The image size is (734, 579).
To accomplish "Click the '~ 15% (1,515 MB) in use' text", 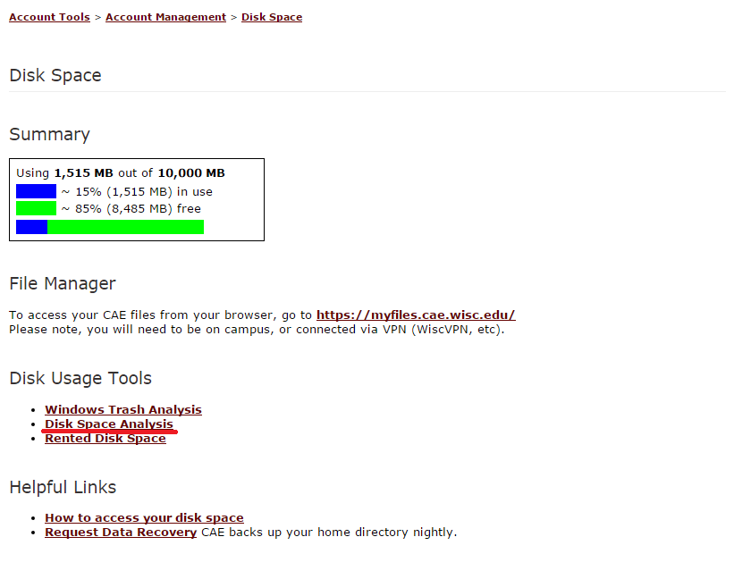I will (x=137, y=192).
